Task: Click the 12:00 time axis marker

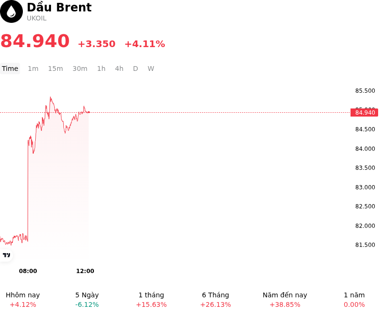Action: [x=85, y=271]
